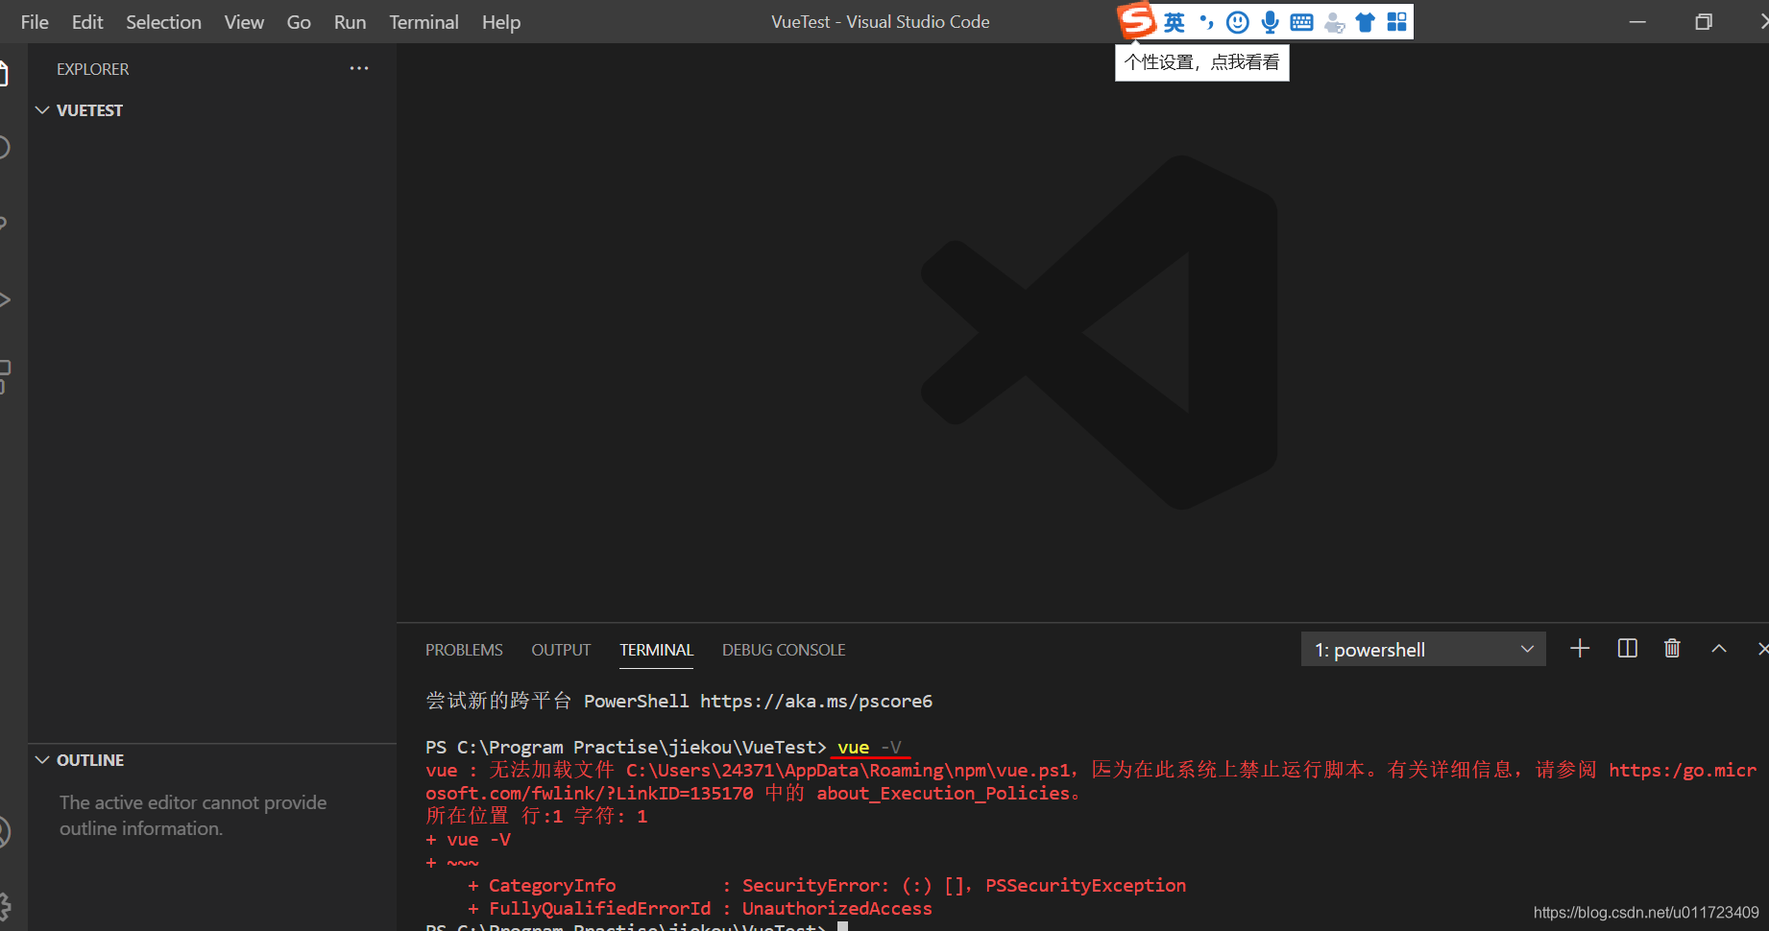The image size is (1769, 931).
Task: Click the Sogou S logo icon
Action: (1138, 21)
